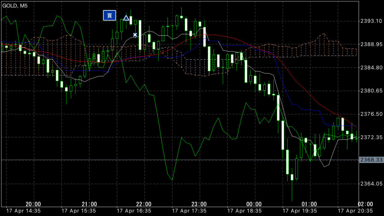Click the 17 Apr 15:35 date label

point(79,211)
